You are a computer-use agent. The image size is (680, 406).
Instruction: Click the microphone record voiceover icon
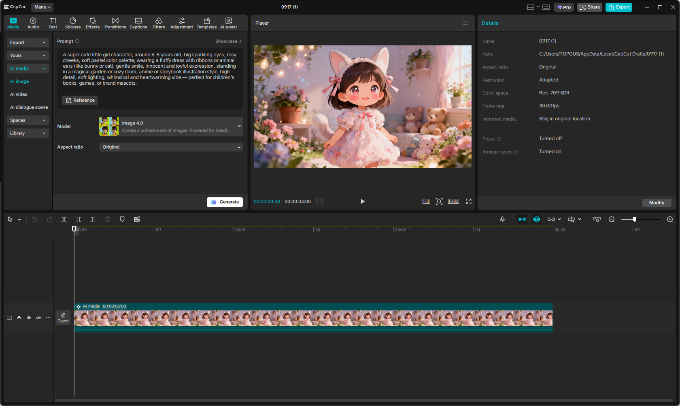click(x=502, y=219)
